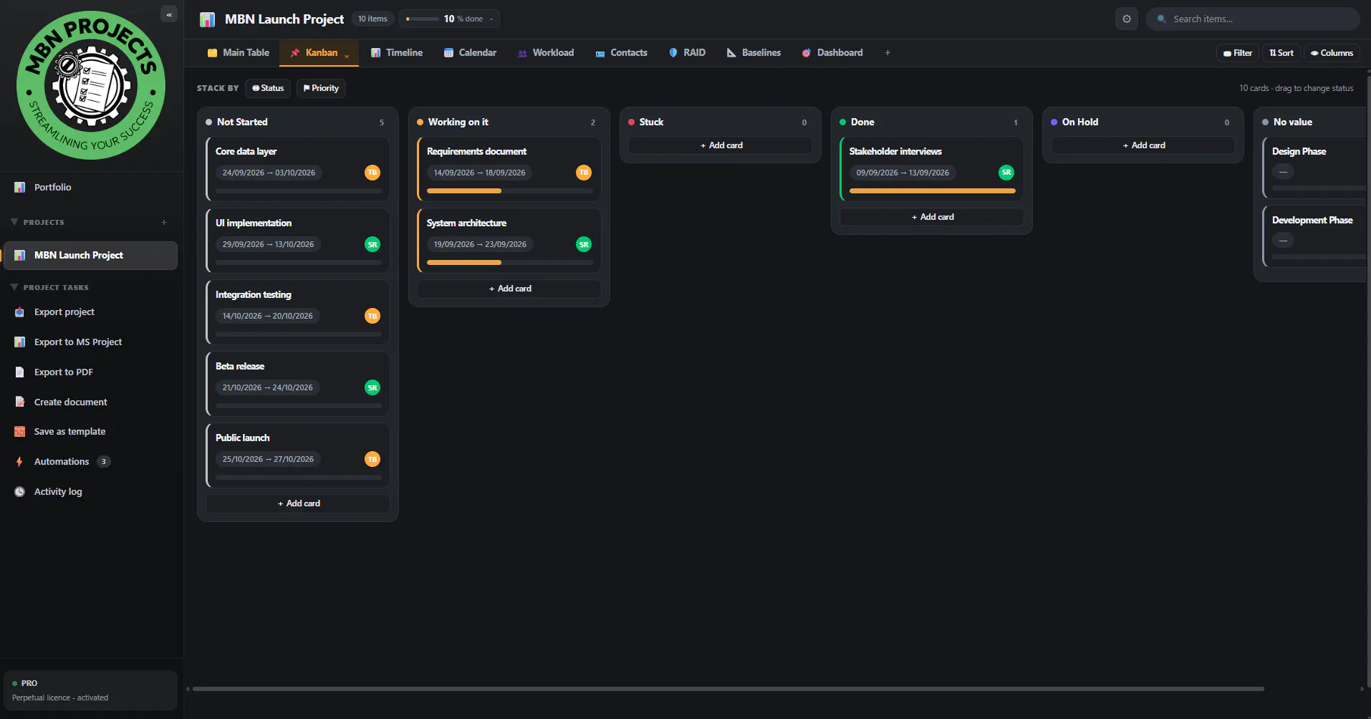Add card to Not Started column
Viewport: 1371px width, 719px height.
298,503
